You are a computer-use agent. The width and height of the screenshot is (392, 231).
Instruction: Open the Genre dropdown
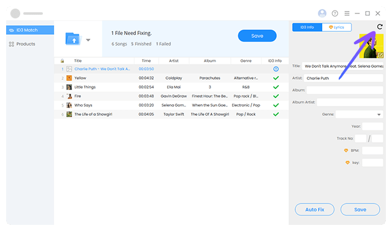360,114
